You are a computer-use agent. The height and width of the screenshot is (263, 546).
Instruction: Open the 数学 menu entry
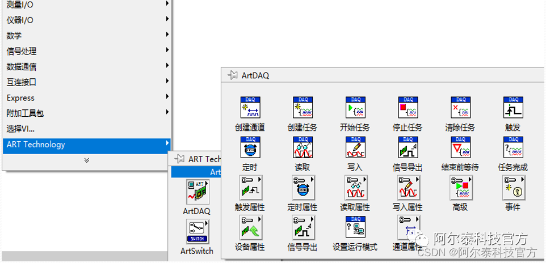(87, 36)
